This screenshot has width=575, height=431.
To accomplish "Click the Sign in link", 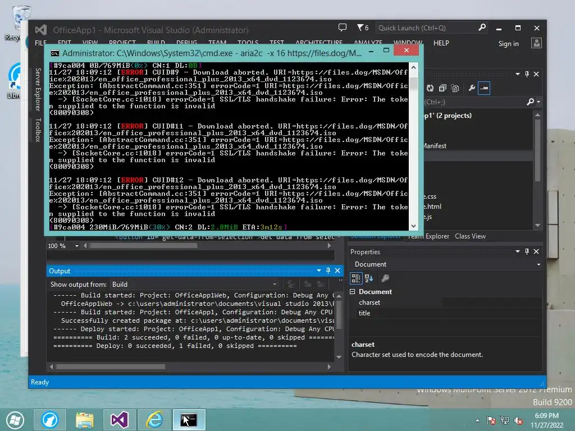I will pos(508,44).
